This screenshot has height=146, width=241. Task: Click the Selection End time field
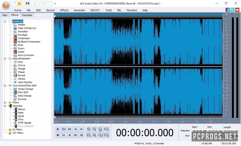[x=215, y=131]
